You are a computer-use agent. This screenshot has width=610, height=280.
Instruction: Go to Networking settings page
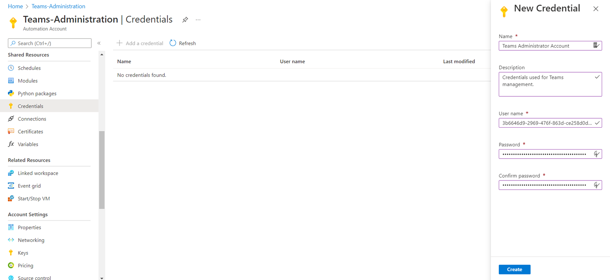tap(31, 240)
